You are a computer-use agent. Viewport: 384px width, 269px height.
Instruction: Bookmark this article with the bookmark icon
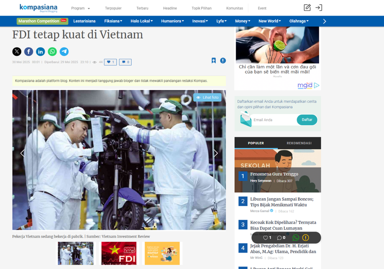click(x=214, y=60)
